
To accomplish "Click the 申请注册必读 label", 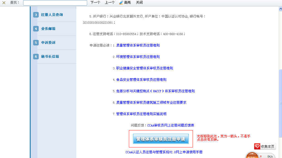I will 100,45.
